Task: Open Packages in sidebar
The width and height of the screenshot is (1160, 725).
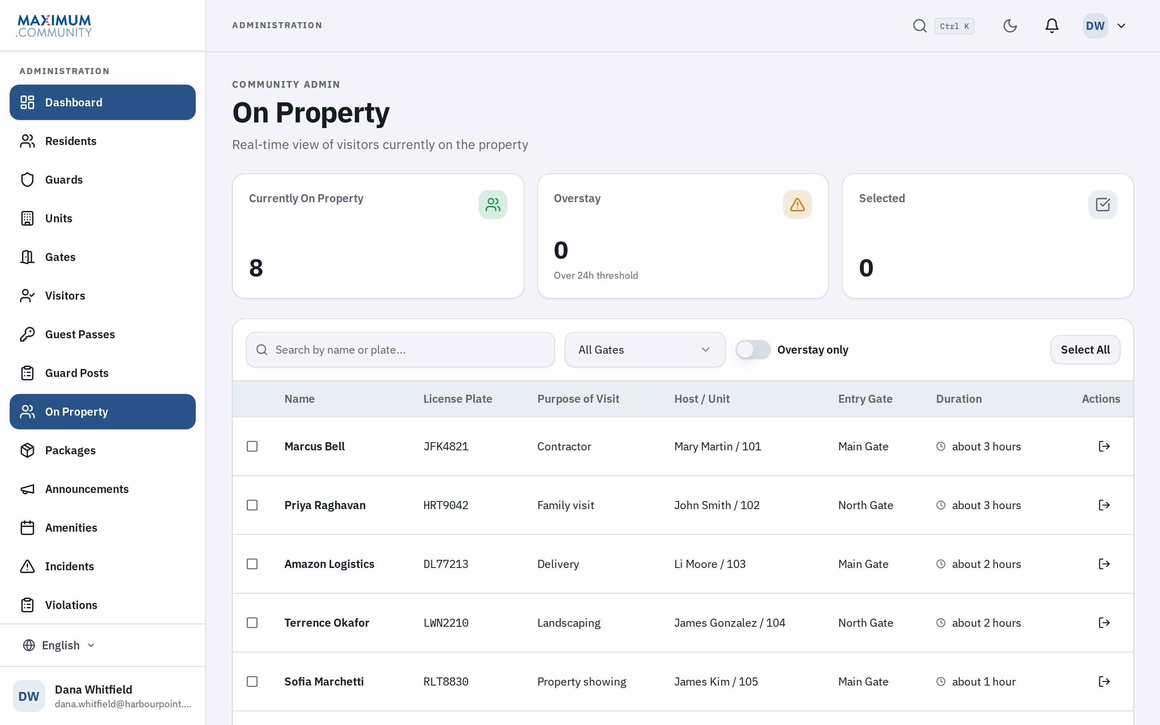Action: (103, 450)
